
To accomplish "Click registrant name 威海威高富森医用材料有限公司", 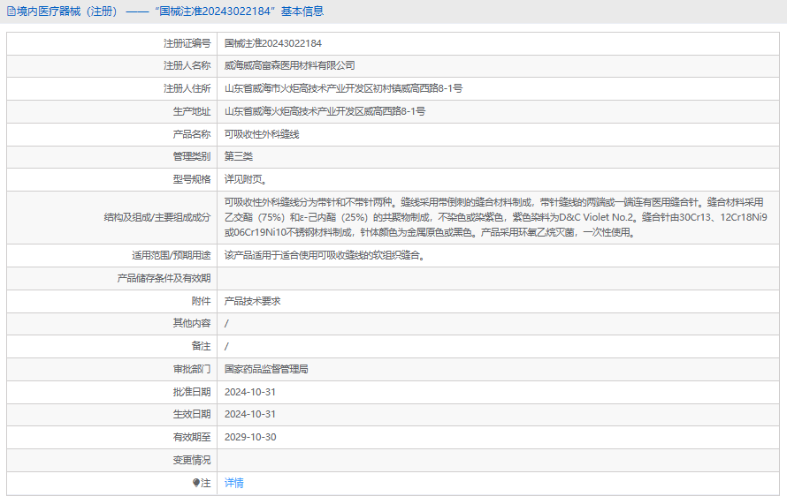I will click(x=289, y=66).
